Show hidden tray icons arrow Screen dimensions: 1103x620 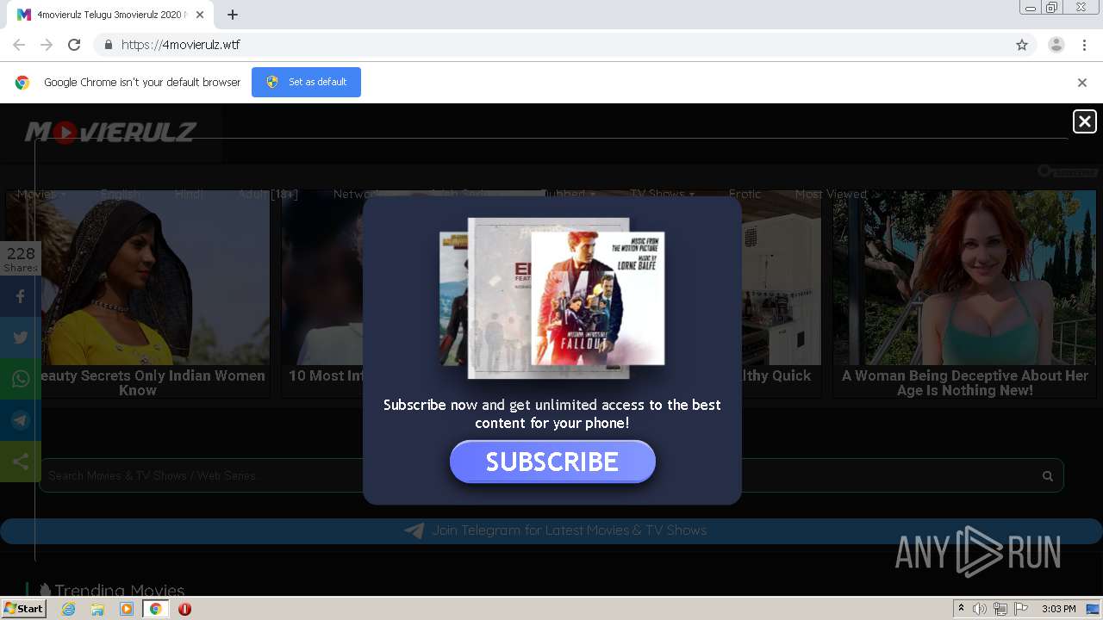click(x=961, y=609)
